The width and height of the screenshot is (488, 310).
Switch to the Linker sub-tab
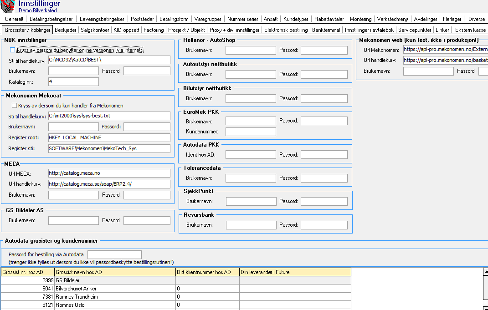442,30
